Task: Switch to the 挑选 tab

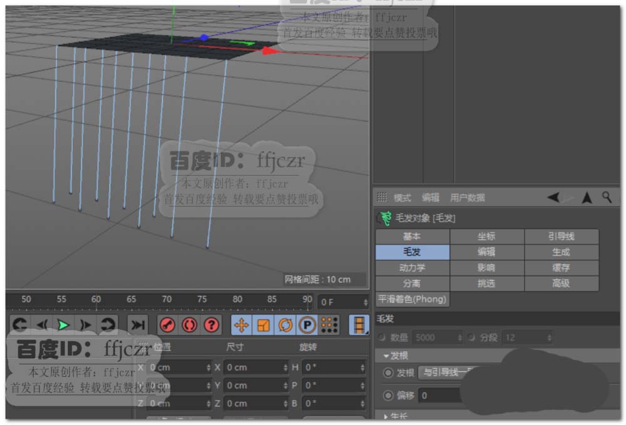Action: [x=486, y=284]
